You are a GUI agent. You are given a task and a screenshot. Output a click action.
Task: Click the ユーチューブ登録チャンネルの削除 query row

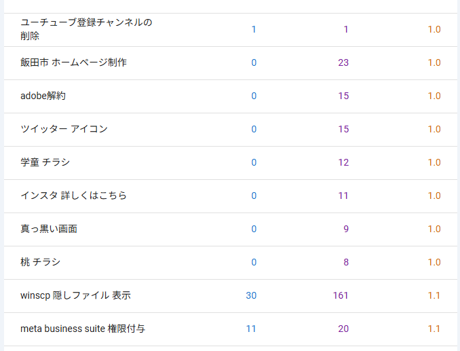tap(86, 29)
